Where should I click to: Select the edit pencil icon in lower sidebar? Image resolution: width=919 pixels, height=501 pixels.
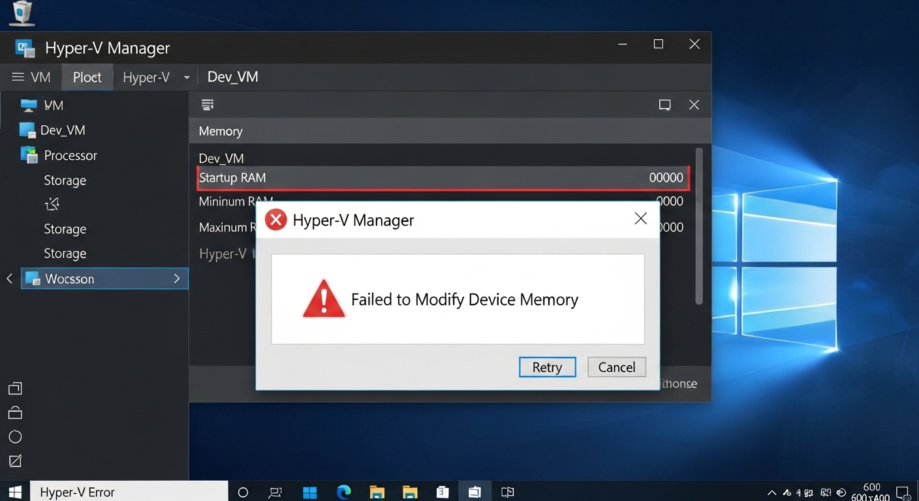click(15, 461)
